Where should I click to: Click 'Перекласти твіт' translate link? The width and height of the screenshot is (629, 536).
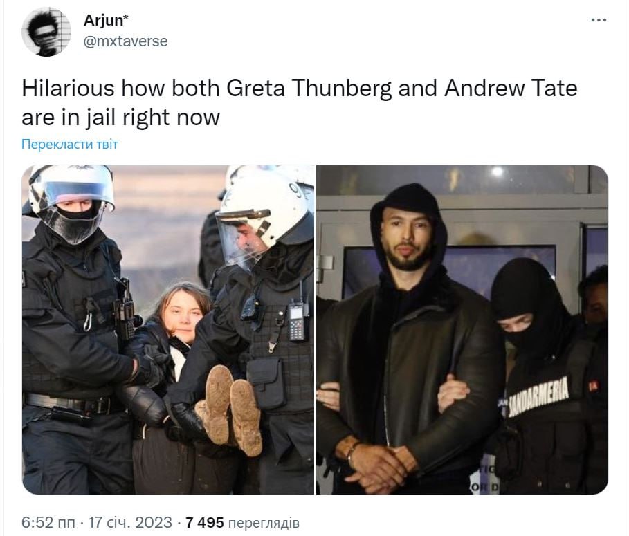point(69,144)
